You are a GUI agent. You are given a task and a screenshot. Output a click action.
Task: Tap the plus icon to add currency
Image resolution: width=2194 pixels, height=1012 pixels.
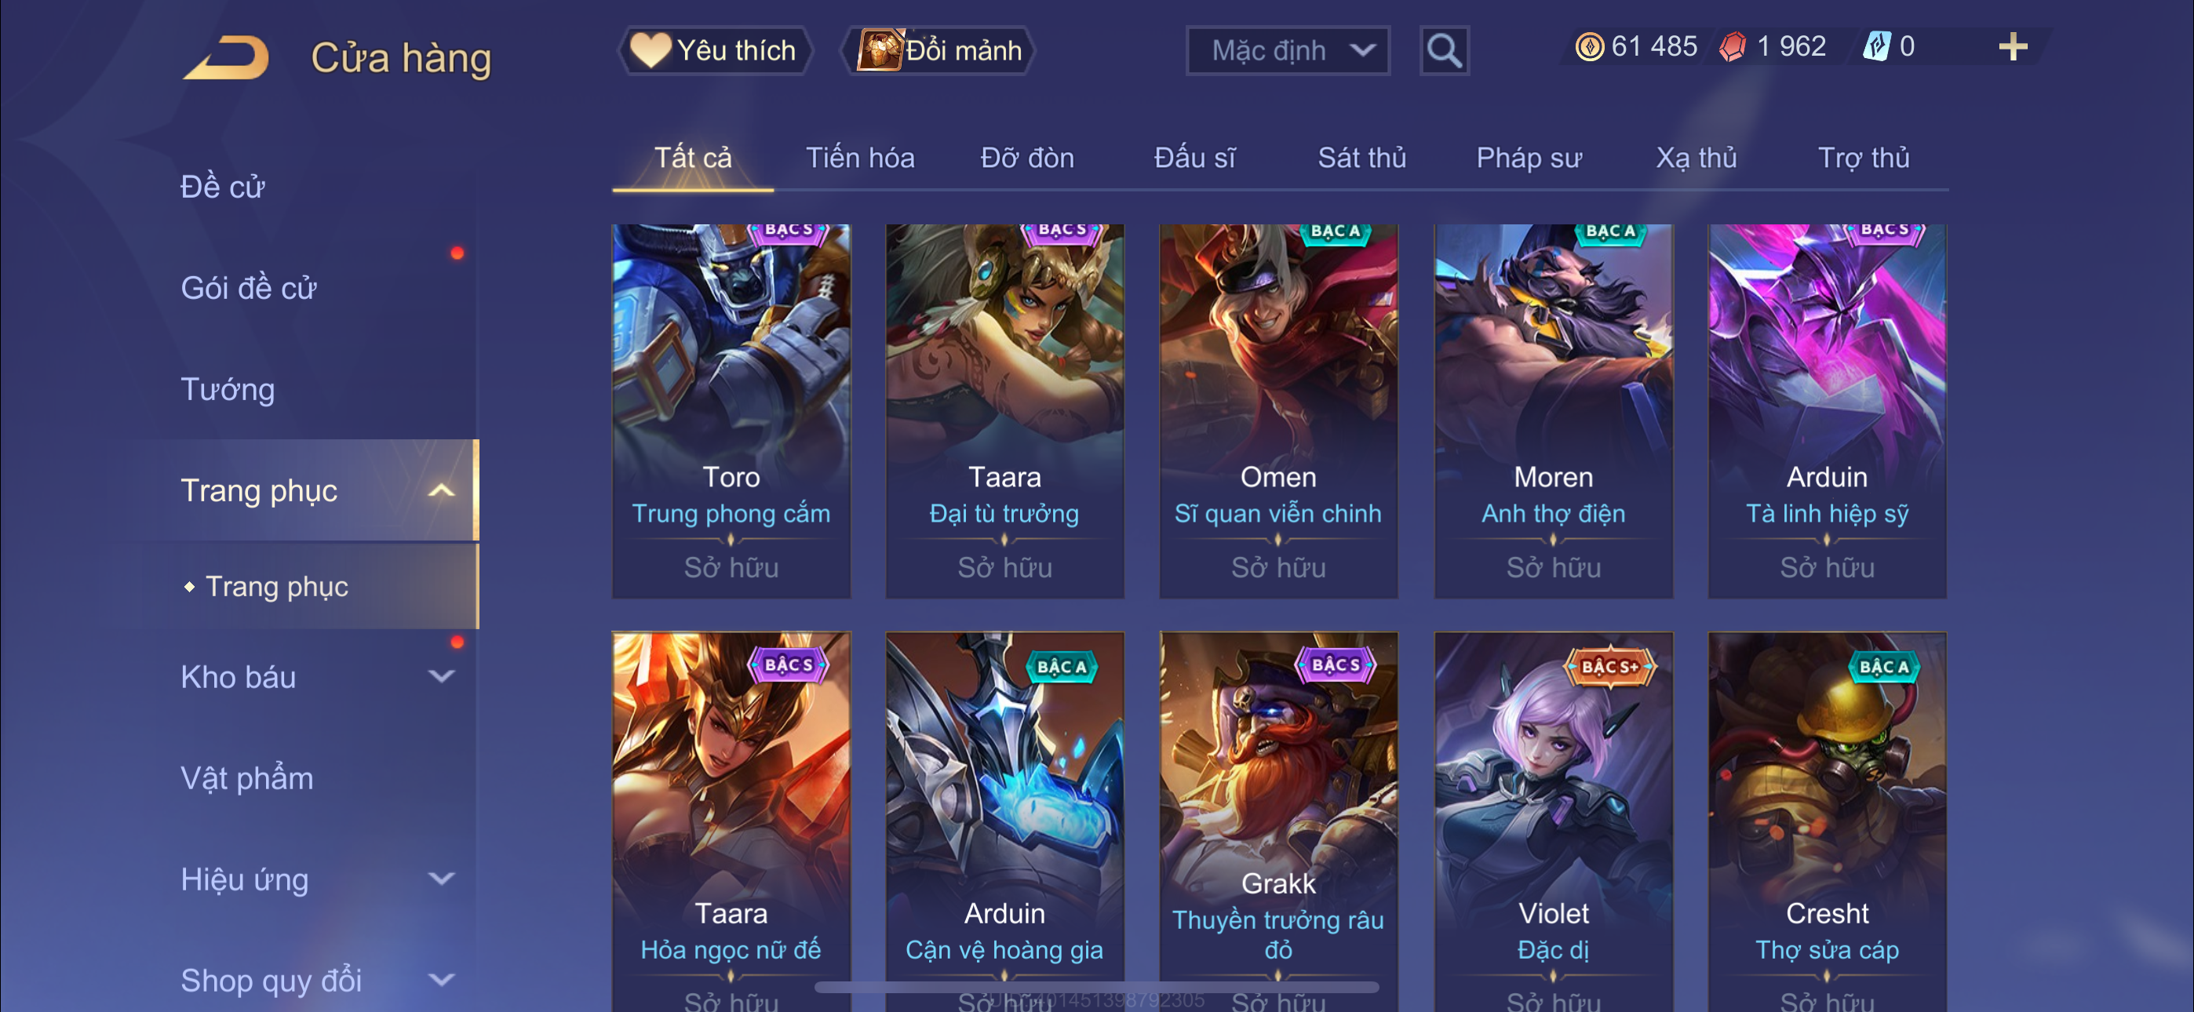(2013, 47)
